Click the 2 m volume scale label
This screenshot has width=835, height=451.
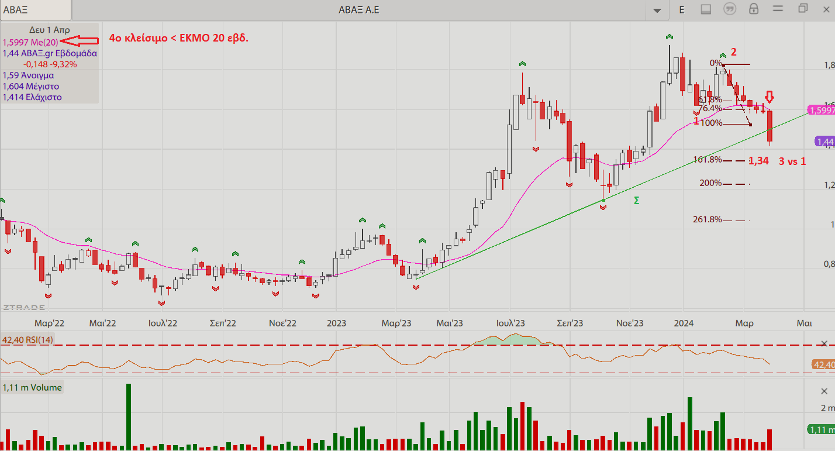pos(827,408)
